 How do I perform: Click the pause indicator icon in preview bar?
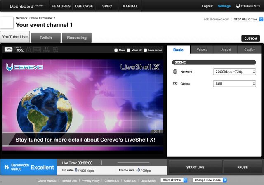click(x=47, y=50)
